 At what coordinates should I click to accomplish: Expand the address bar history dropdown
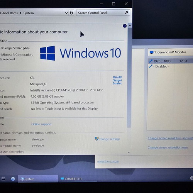click(x=66, y=13)
